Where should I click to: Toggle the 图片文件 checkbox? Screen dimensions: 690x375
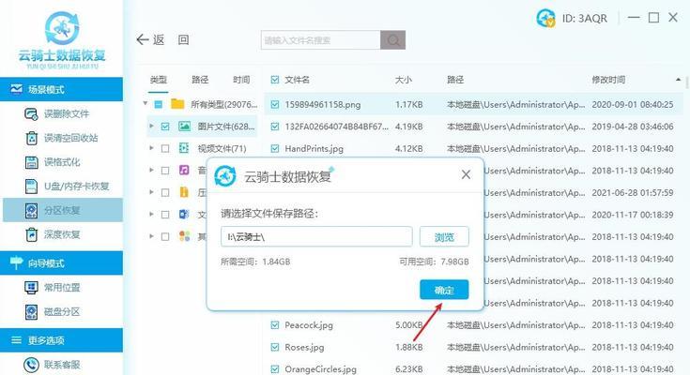[165, 127]
